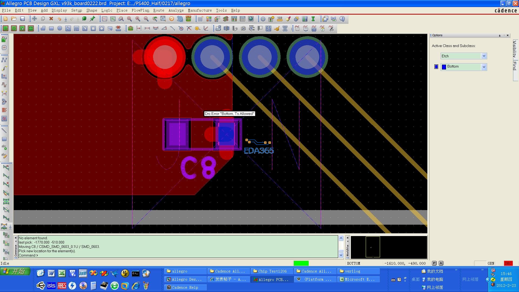519x292 pixels.
Task: Select the Move tool icon
Action: [x=34, y=19]
